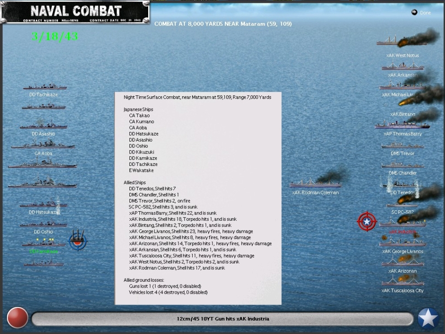
Task: Select the xAP Thomas Barry ship icon
Action: pos(402,124)
